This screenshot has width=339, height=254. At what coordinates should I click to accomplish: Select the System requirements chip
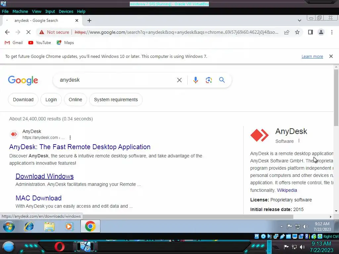point(116,100)
